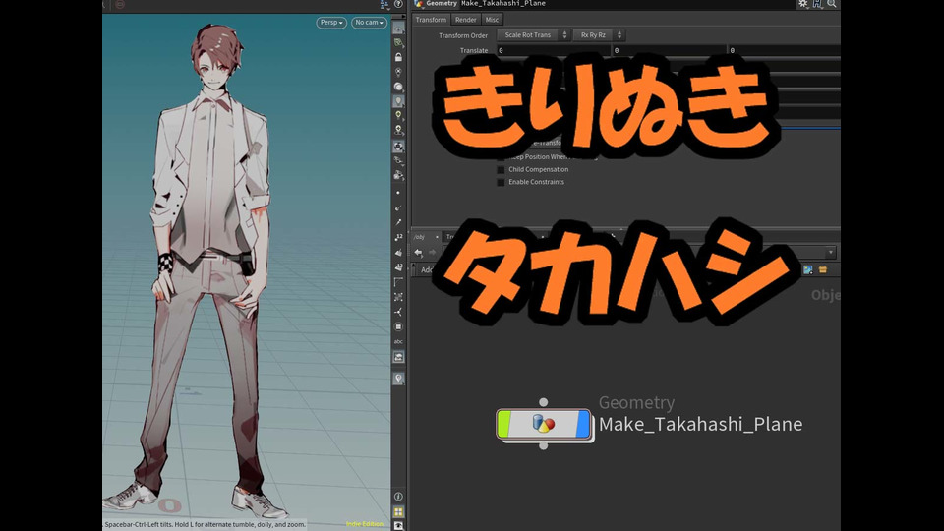This screenshot has height=531, width=944.
Task: Select the Make_Takahashi_Plane node
Action: click(x=544, y=424)
